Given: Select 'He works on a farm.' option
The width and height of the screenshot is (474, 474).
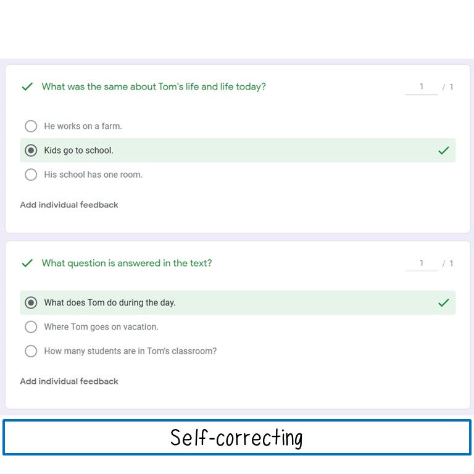Looking at the screenshot, I should [x=31, y=127].
